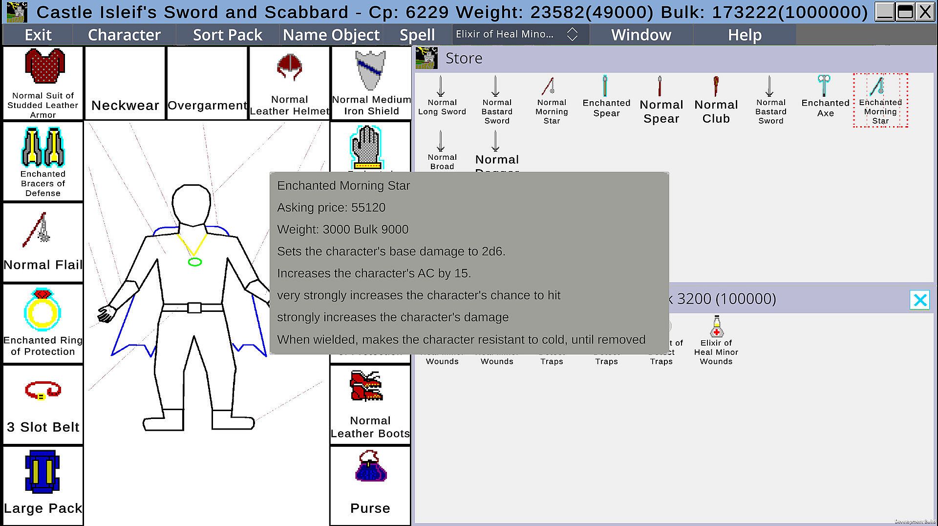Click the Enchanted Axe store item

tap(825, 97)
